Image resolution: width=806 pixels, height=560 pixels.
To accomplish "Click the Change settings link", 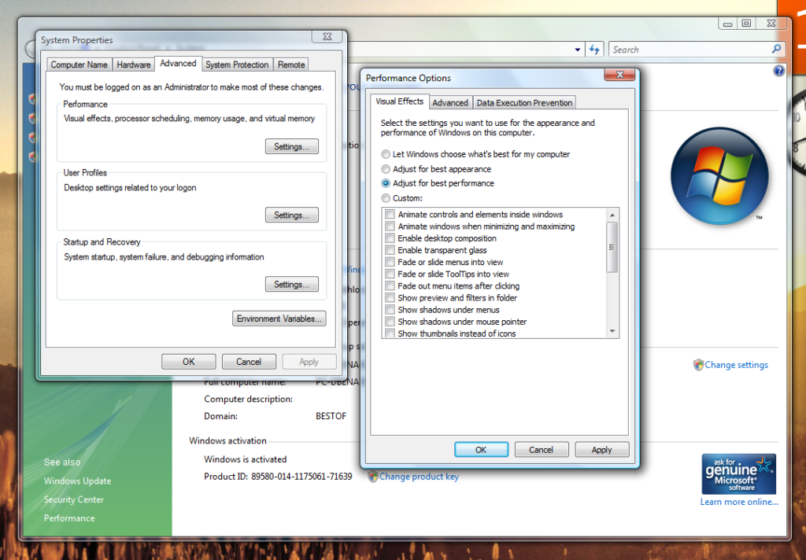I will (x=736, y=365).
